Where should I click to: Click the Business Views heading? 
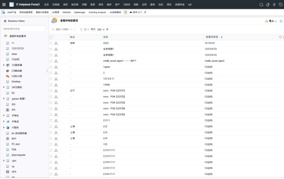click(x=16, y=21)
